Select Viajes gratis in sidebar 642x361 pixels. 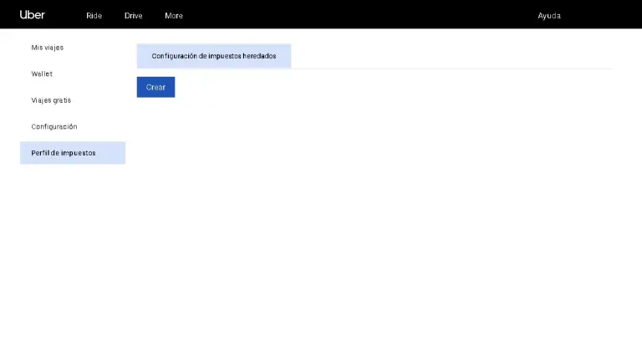[x=51, y=100]
